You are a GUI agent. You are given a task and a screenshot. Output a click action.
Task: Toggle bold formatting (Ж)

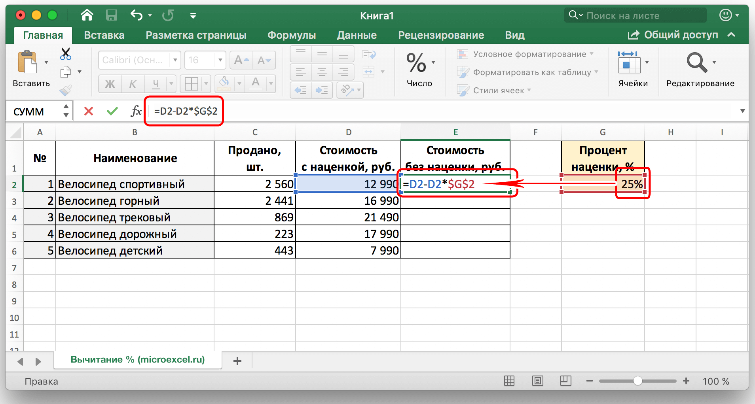tap(110, 83)
